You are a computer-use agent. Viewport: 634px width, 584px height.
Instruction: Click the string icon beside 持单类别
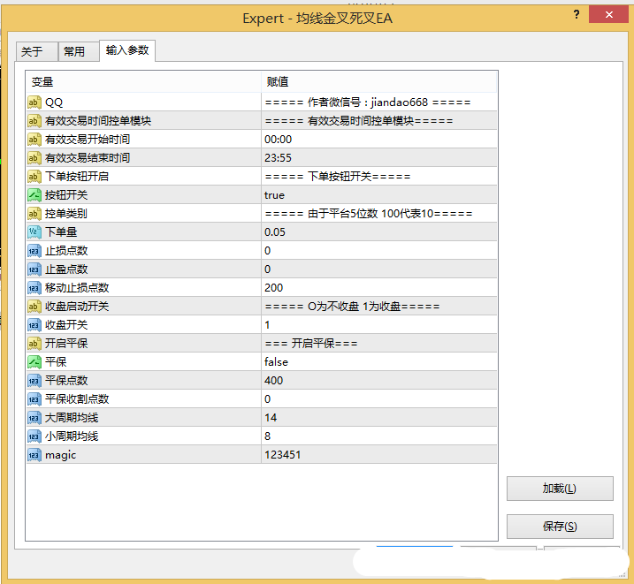34,214
